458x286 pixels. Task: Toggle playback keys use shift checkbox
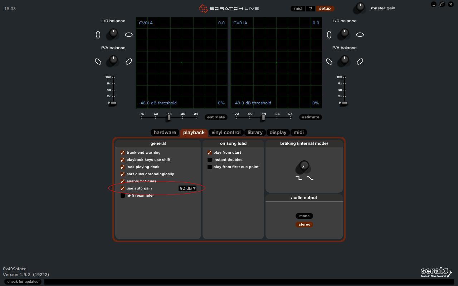click(x=123, y=160)
